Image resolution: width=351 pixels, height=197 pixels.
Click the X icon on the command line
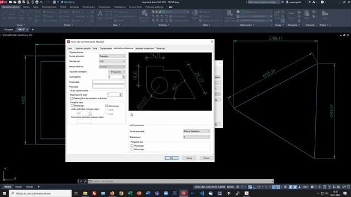tap(81, 181)
